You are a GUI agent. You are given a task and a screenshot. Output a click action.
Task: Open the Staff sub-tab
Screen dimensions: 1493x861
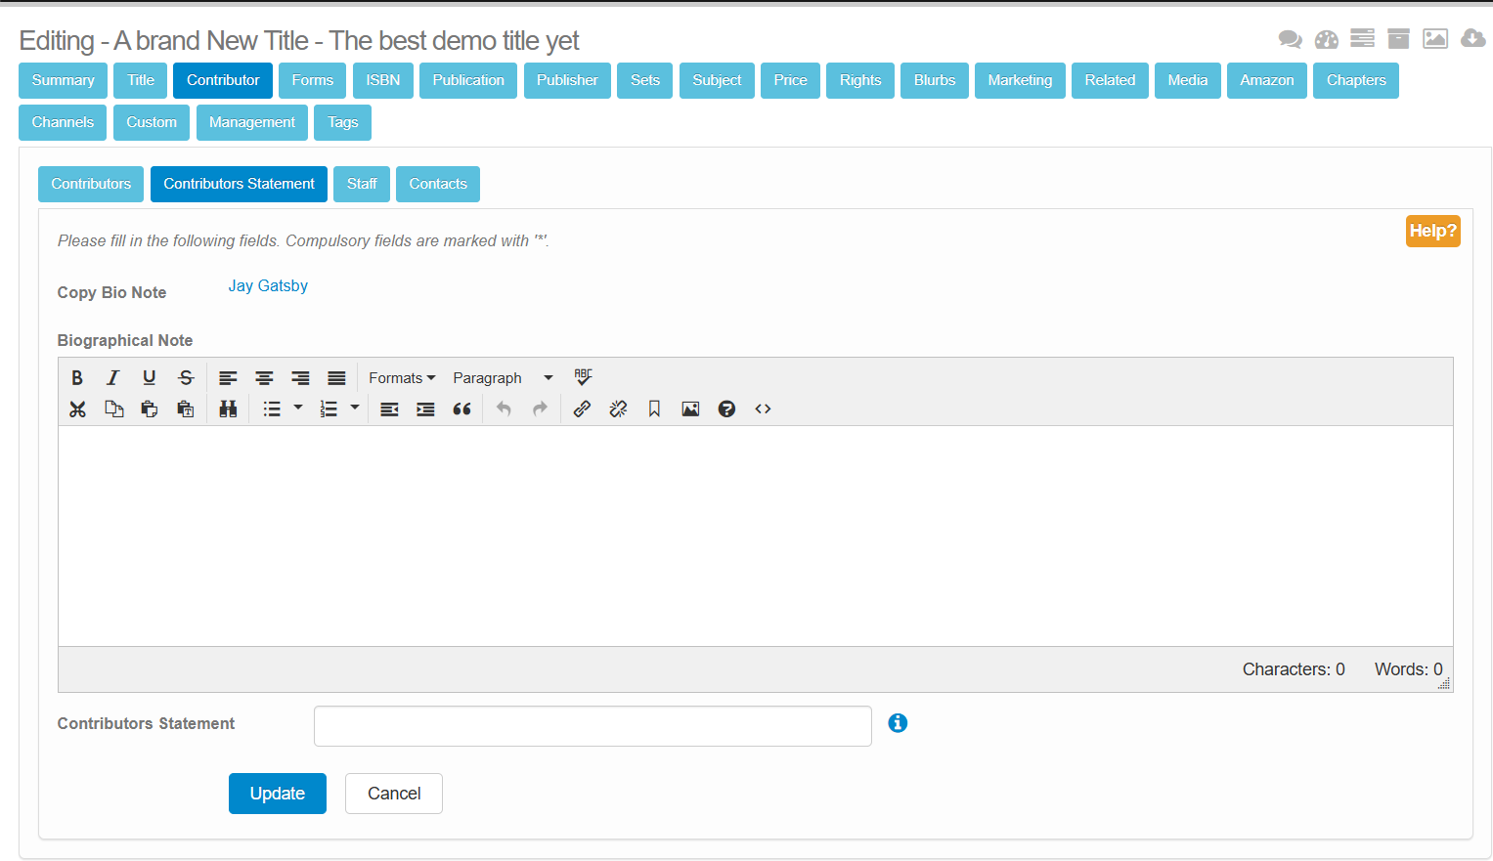click(x=362, y=184)
